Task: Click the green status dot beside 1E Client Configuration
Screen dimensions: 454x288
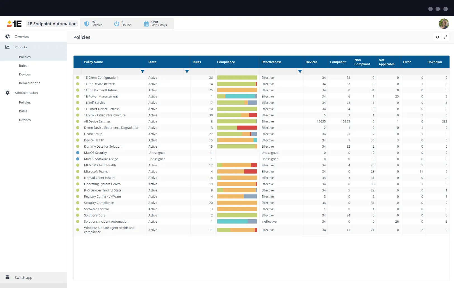Action: [77, 78]
